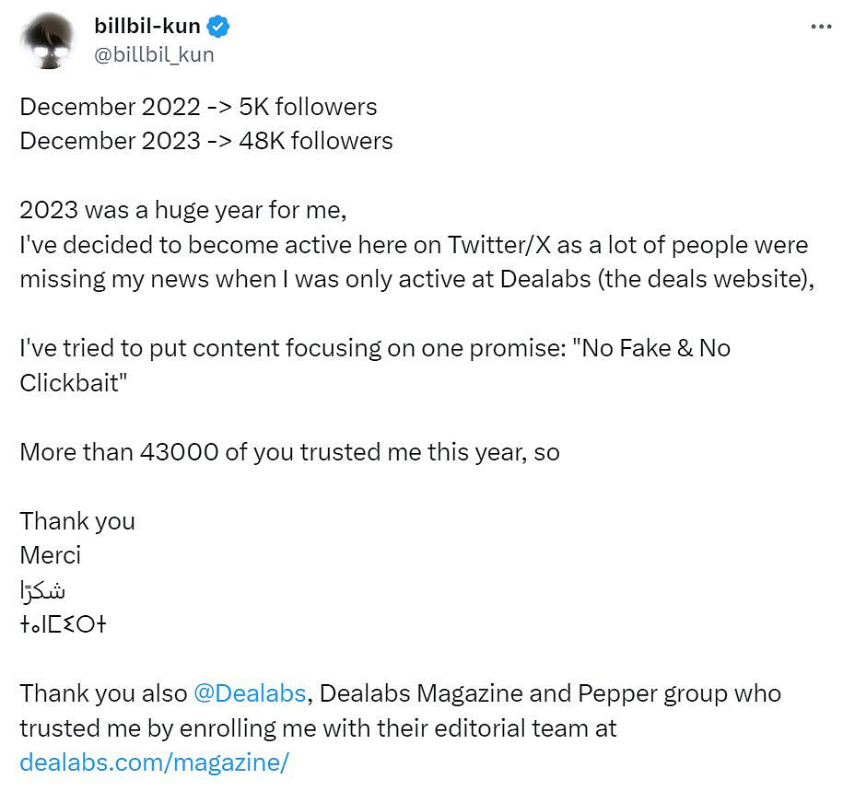Click the "December 2023 -> 48K followers" line
Viewport: 855px width, 791px height.
point(205,141)
